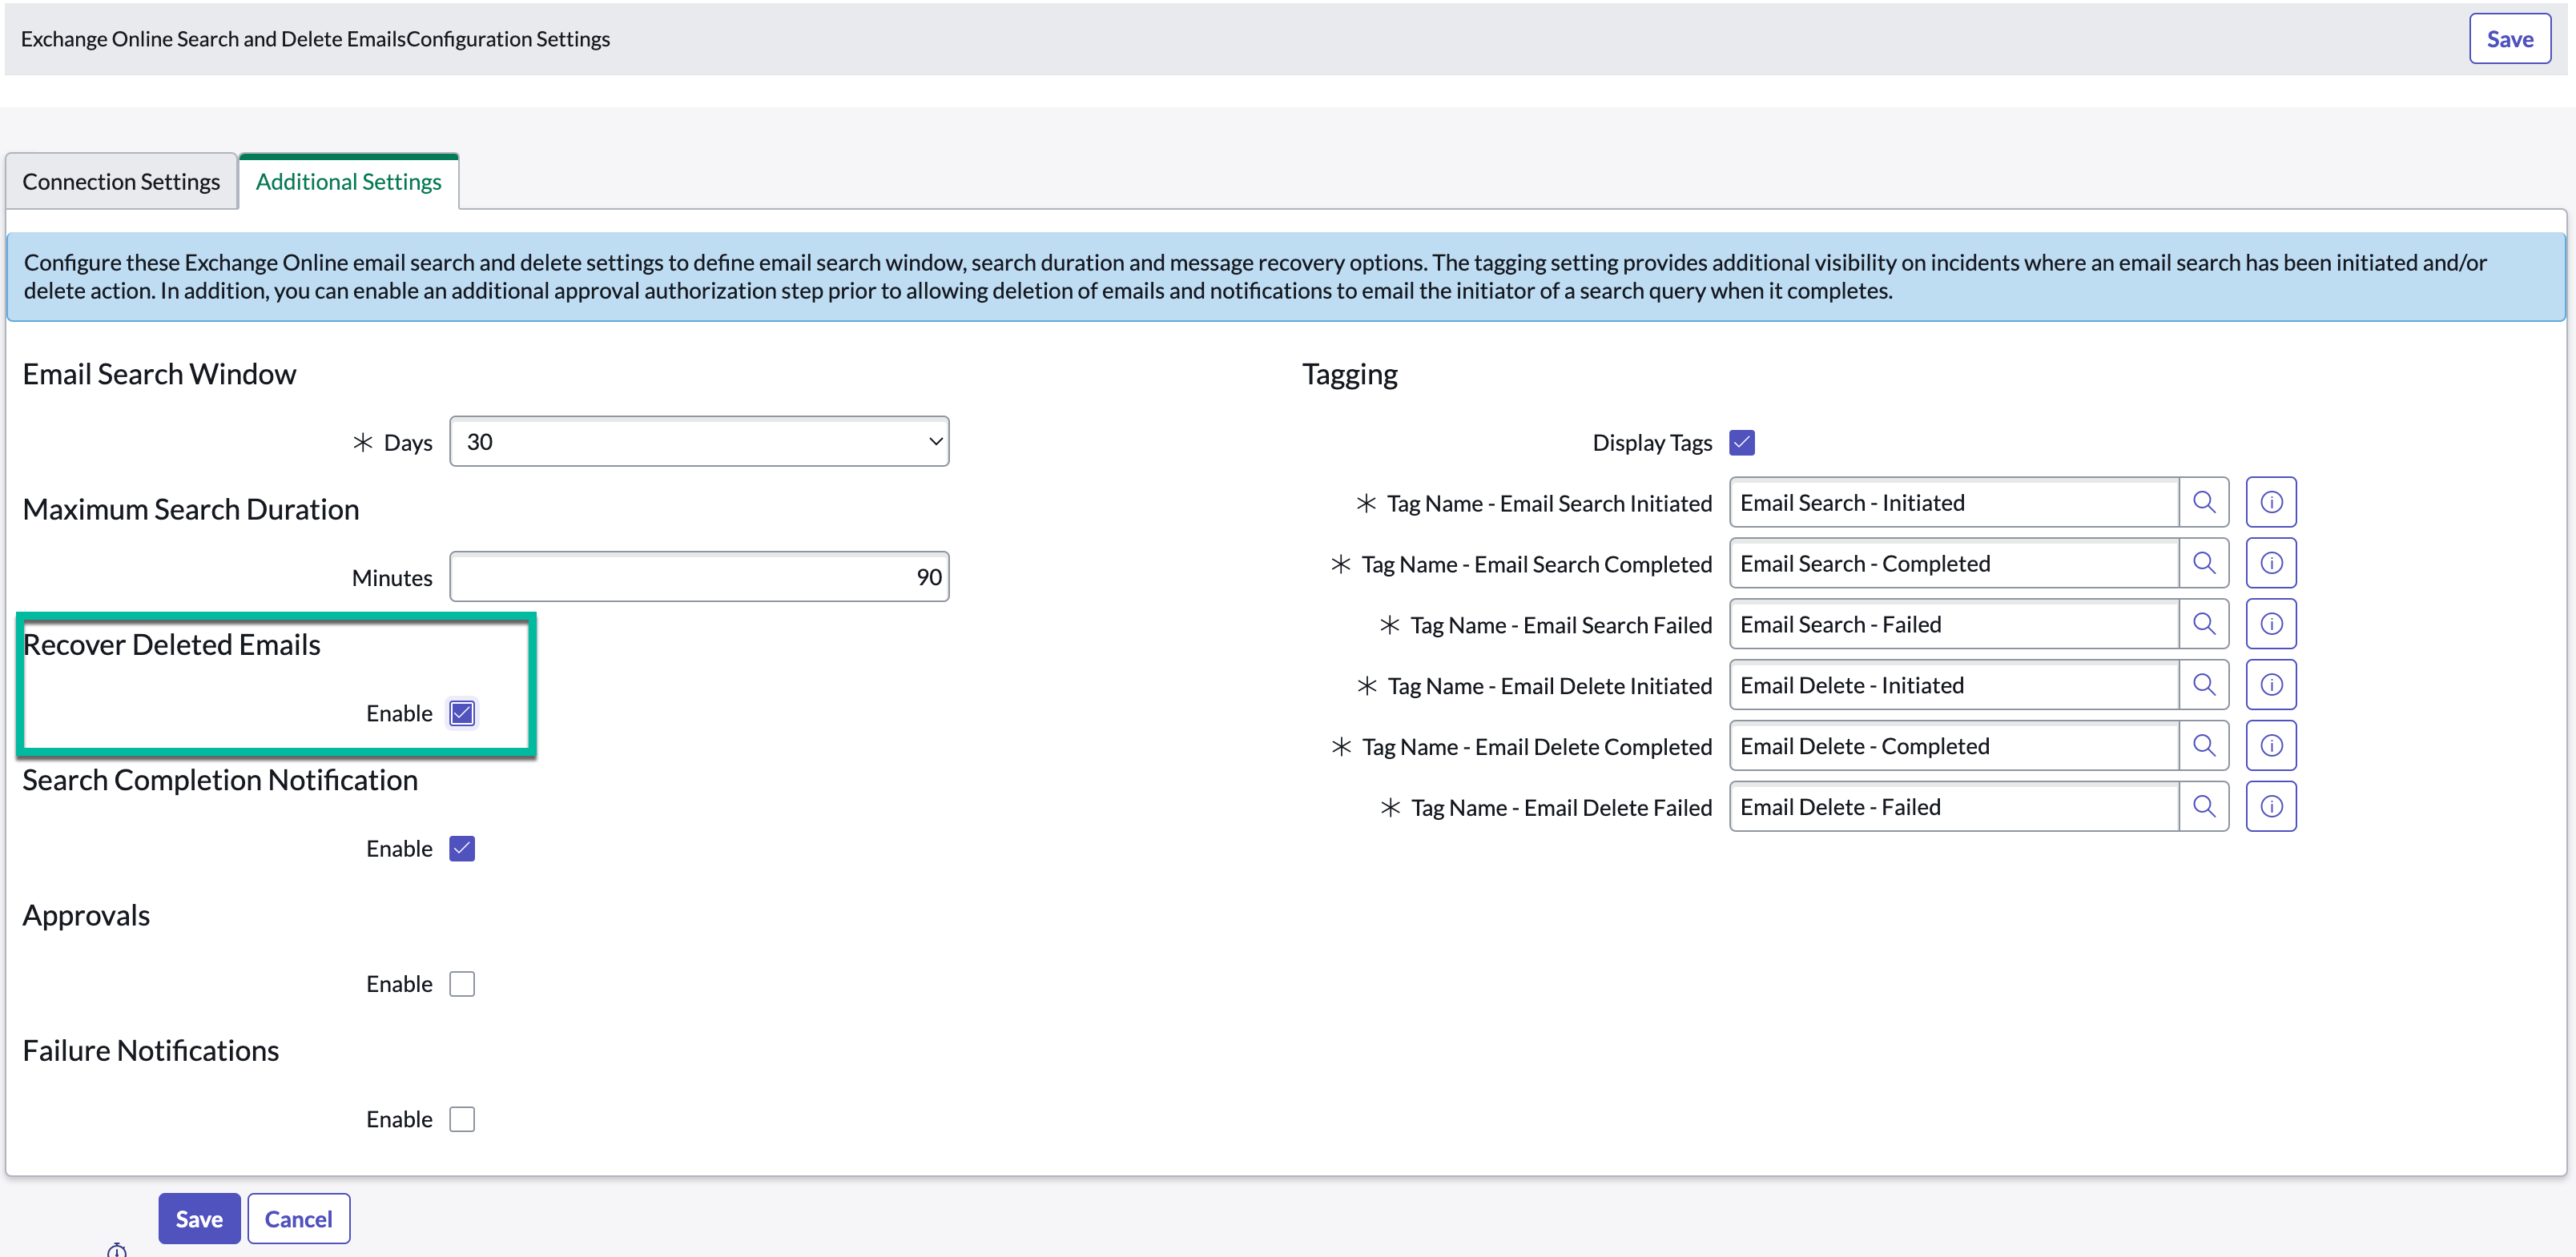The width and height of the screenshot is (2576, 1257).
Task: Select the Additional Settings tab
Action: tap(348, 182)
